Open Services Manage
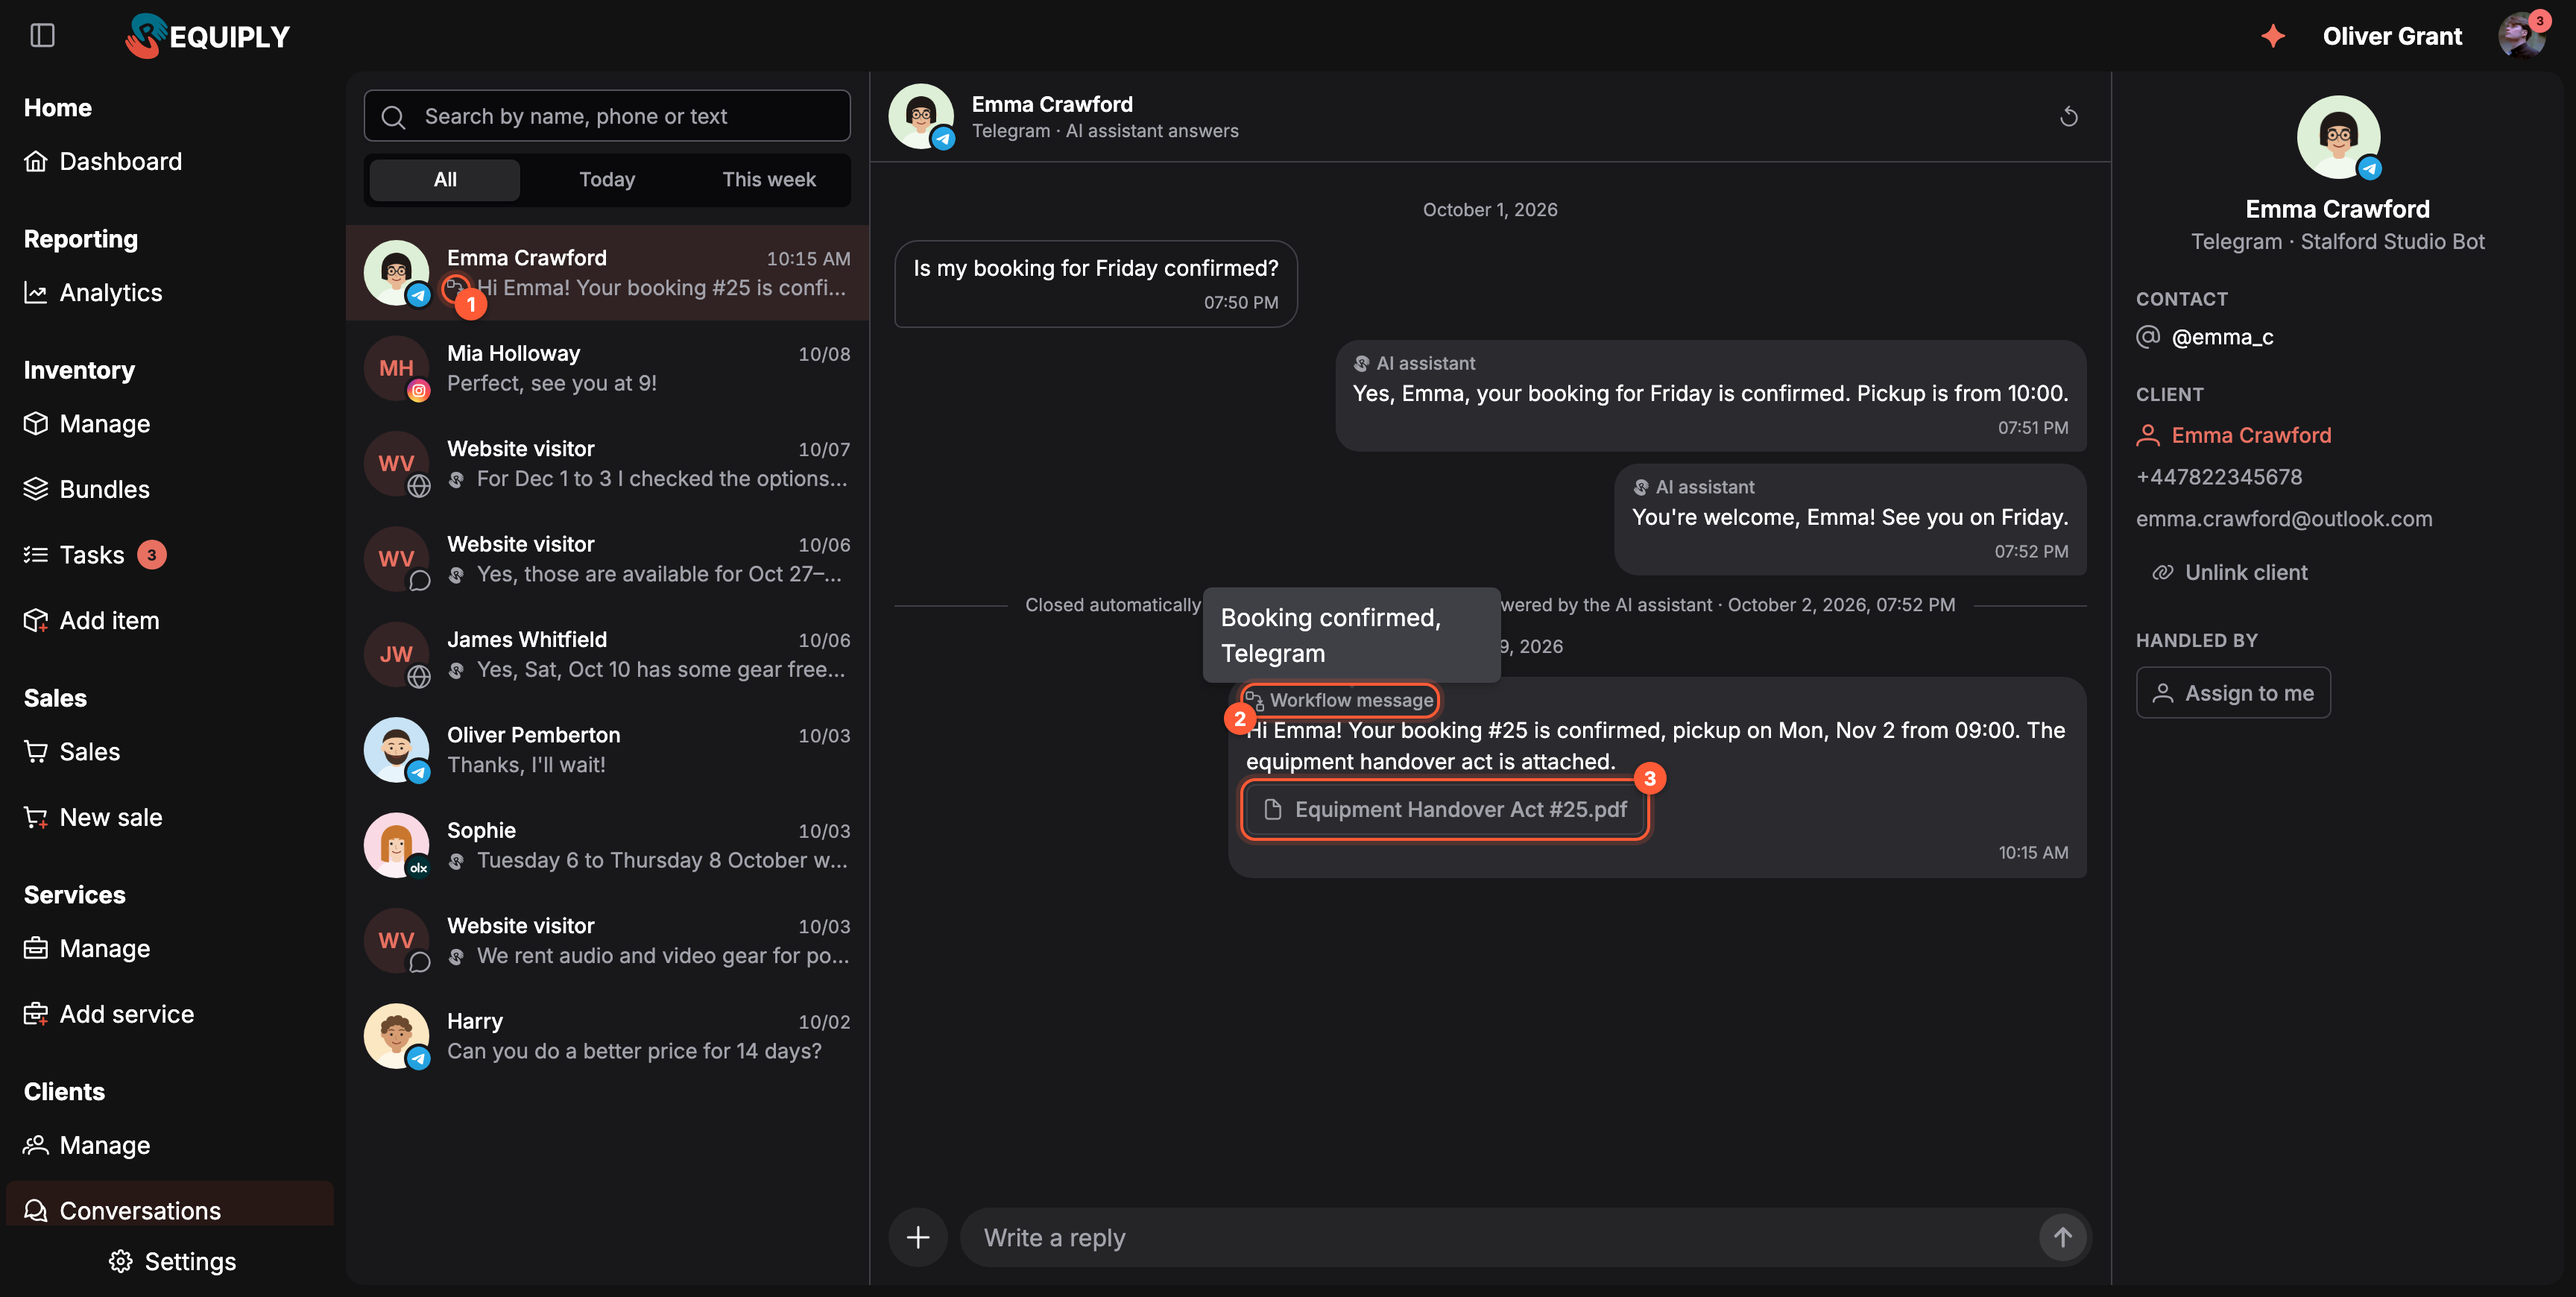This screenshot has width=2576, height=1297. (88, 948)
